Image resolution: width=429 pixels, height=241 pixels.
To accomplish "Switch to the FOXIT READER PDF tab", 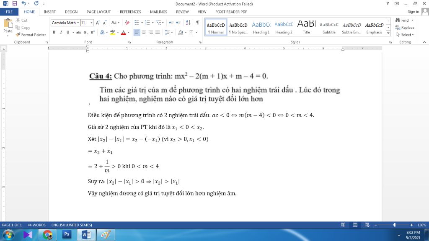I will (x=231, y=12).
